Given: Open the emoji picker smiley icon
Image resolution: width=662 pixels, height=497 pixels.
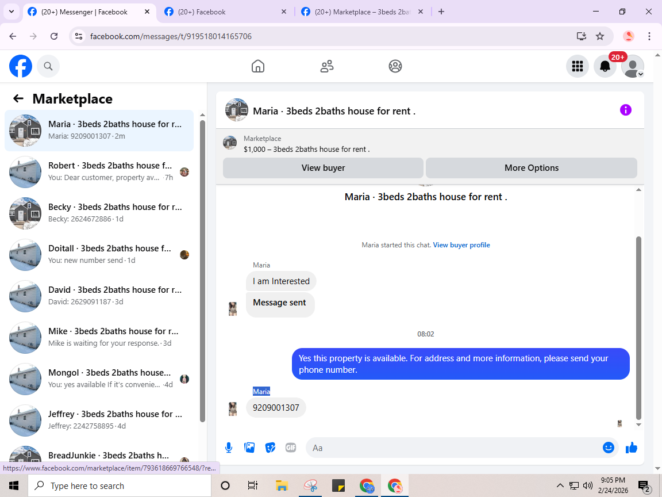Looking at the screenshot, I should point(609,448).
